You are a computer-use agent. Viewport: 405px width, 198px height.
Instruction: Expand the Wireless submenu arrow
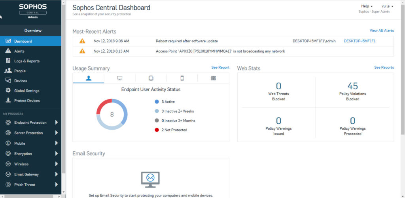tap(57, 164)
